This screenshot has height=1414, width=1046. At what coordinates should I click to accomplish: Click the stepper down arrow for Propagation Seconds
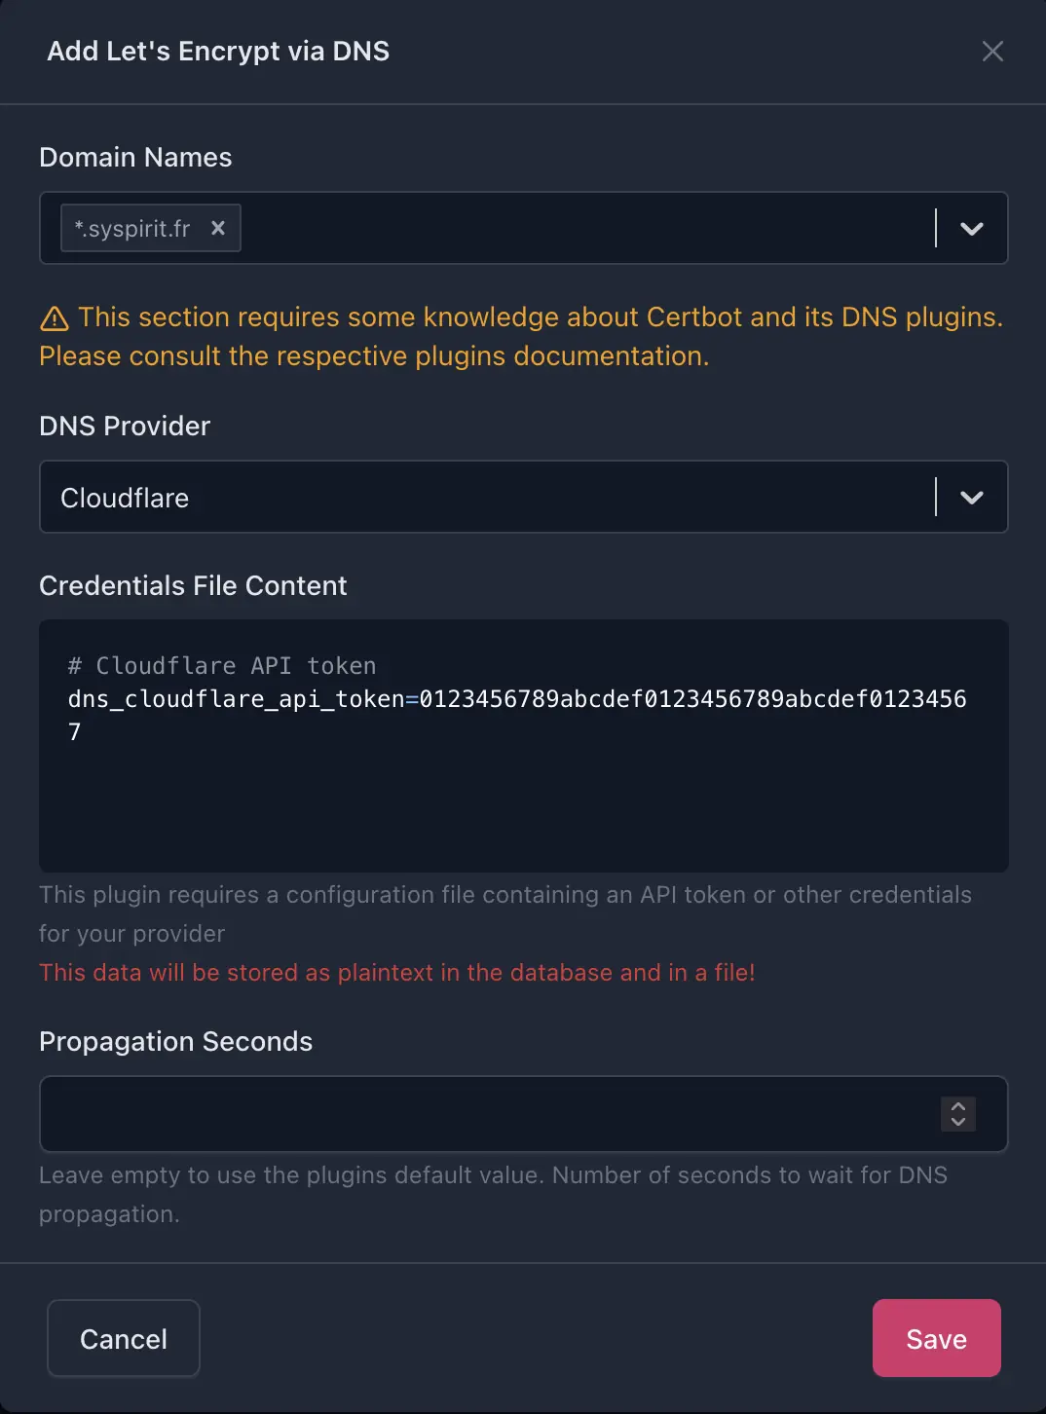pos(957,1122)
